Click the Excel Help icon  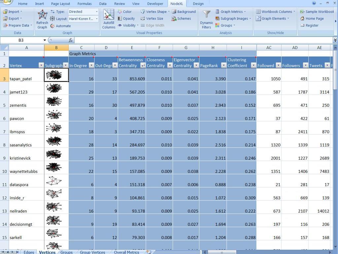point(314,3)
